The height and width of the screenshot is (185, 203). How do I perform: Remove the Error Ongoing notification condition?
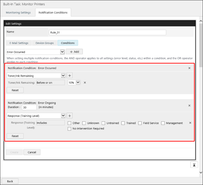tap(189, 105)
